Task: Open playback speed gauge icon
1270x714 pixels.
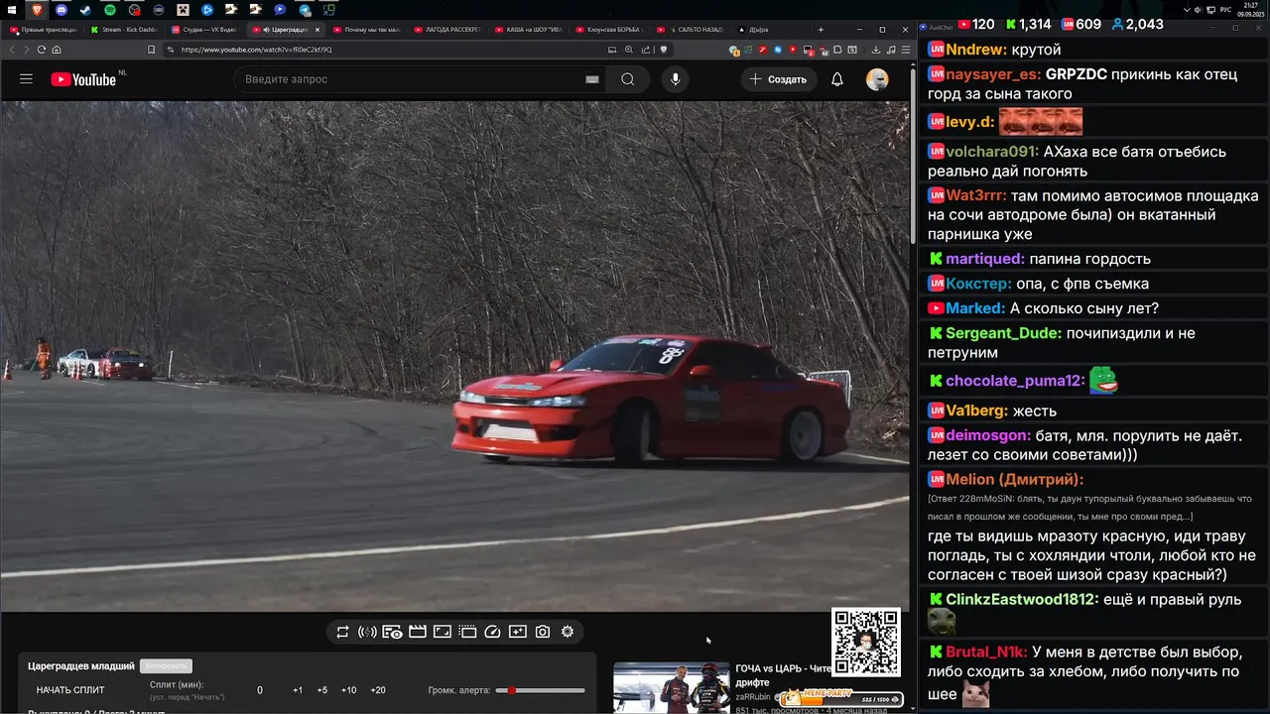Action: pyautogui.click(x=492, y=632)
